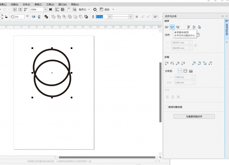Click the align top icon
The width and height of the screenshot is (229, 165).
(189, 27)
